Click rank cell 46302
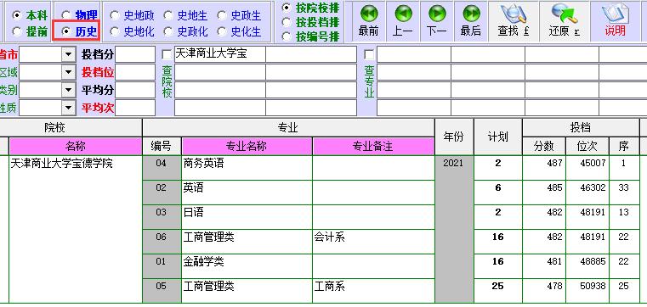 (x=587, y=193)
